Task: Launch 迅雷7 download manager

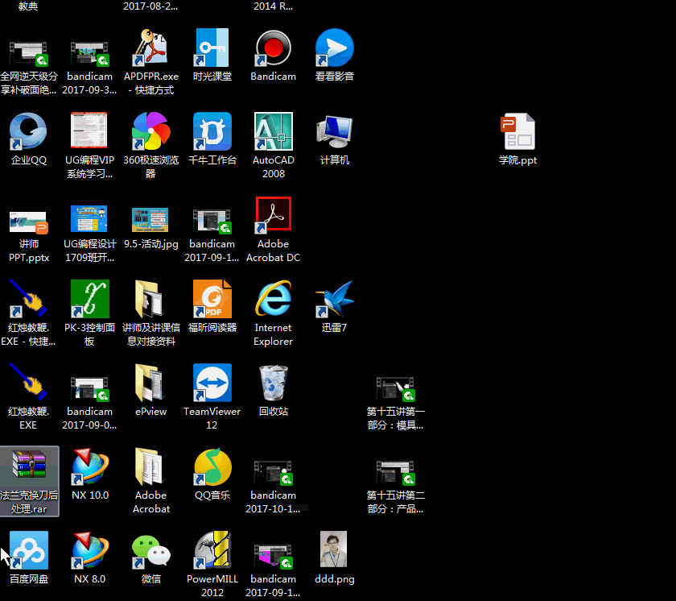Action: point(335,306)
